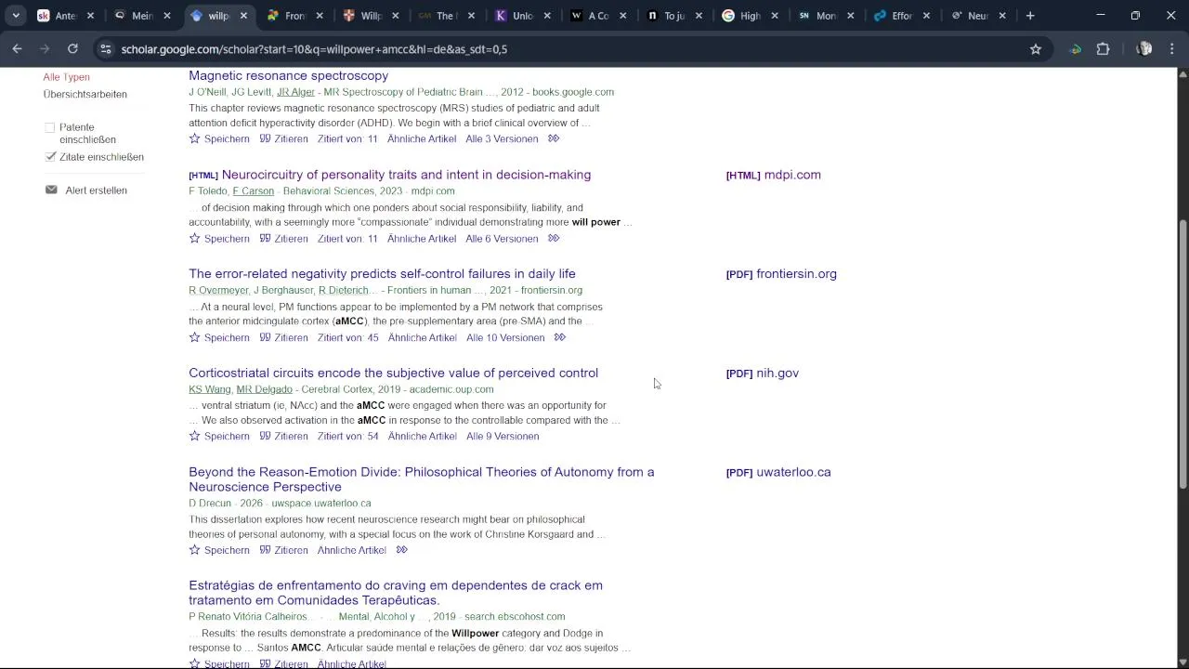
Task: Open the Chrome three-dot menu
Action: (x=1170, y=49)
